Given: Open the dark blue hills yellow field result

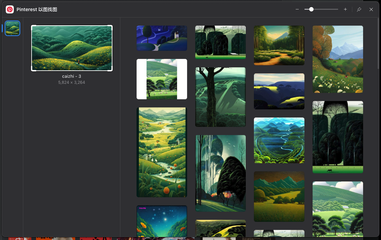Looking at the screenshot, I should pyautogui.click(x=279, y=91).
